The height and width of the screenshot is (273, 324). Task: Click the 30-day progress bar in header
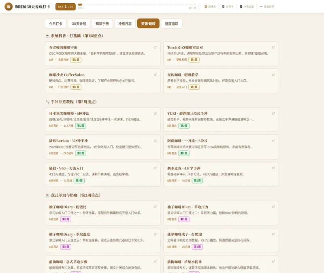pyautogui.click(x=137, y=4)
